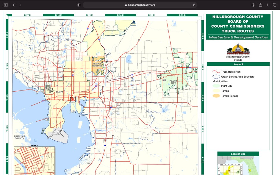This screenshot has height=175, width=280.
Task: Reload the page from the address bar
Action: click(194, 5)
